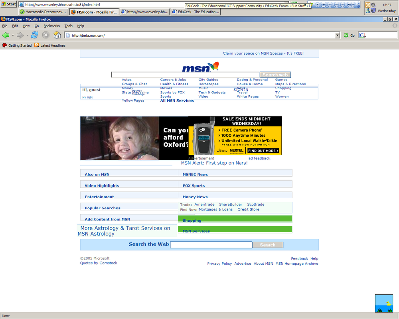
Task: Open the Video Hightlights section header
Action: click(102, 186)
